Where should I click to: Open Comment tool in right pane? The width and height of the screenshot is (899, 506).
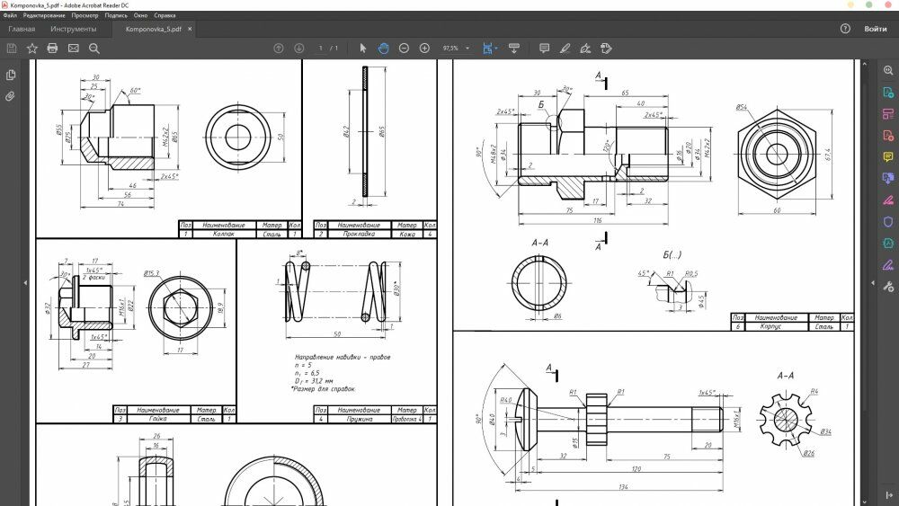pyautogui.click(x=888, y=157)
